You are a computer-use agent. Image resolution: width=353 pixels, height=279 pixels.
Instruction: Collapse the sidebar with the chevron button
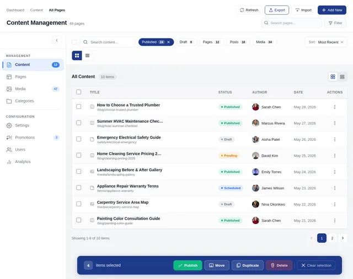(57, 40)
